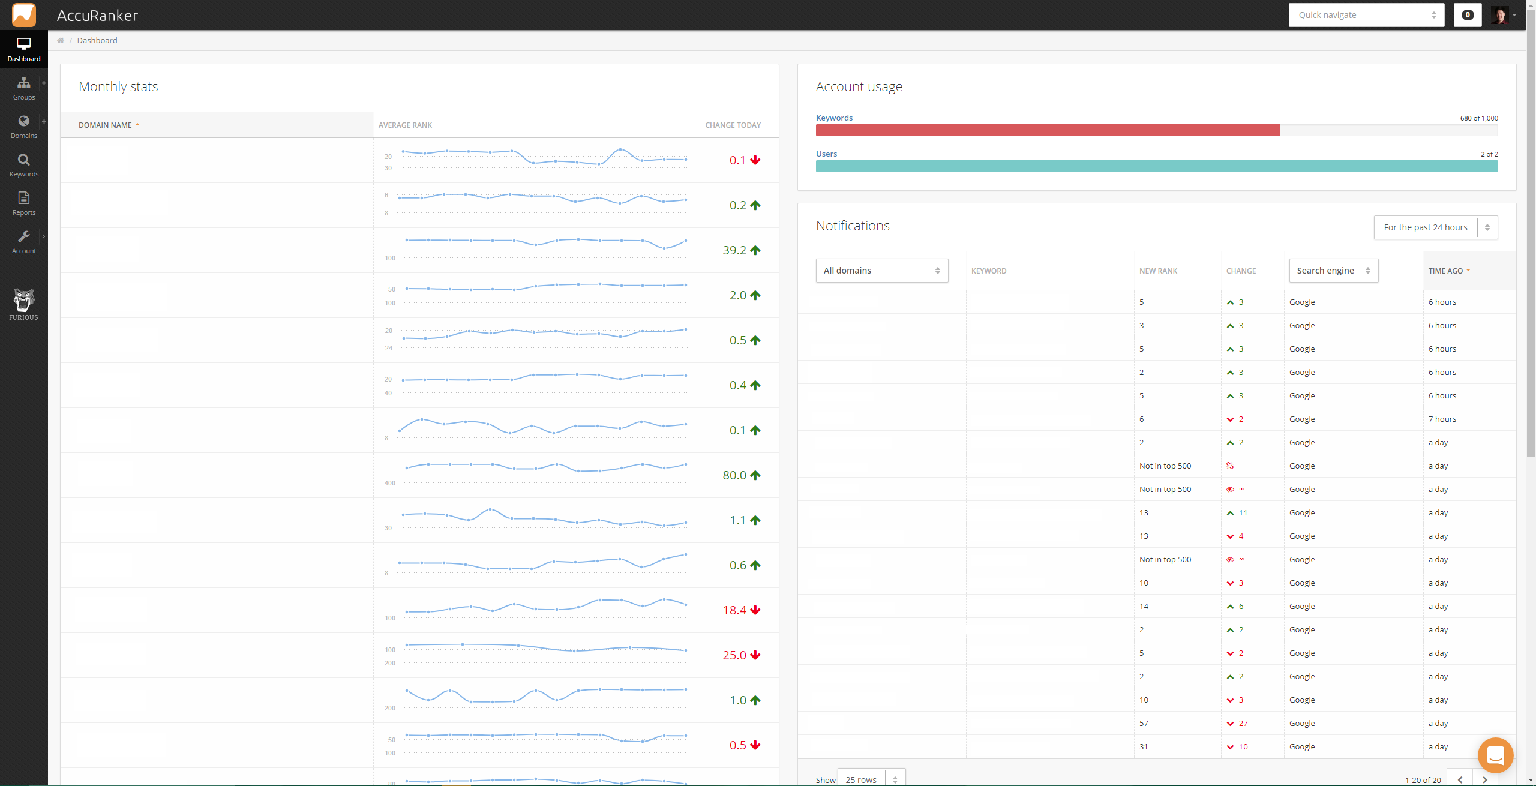This screenshot has width=1536, height=786.
Task: Open the orange chat support bubble
Action: click(x=1495, y=755)
